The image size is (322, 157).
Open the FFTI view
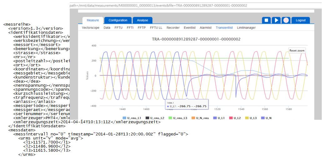(x=130, y=28)
